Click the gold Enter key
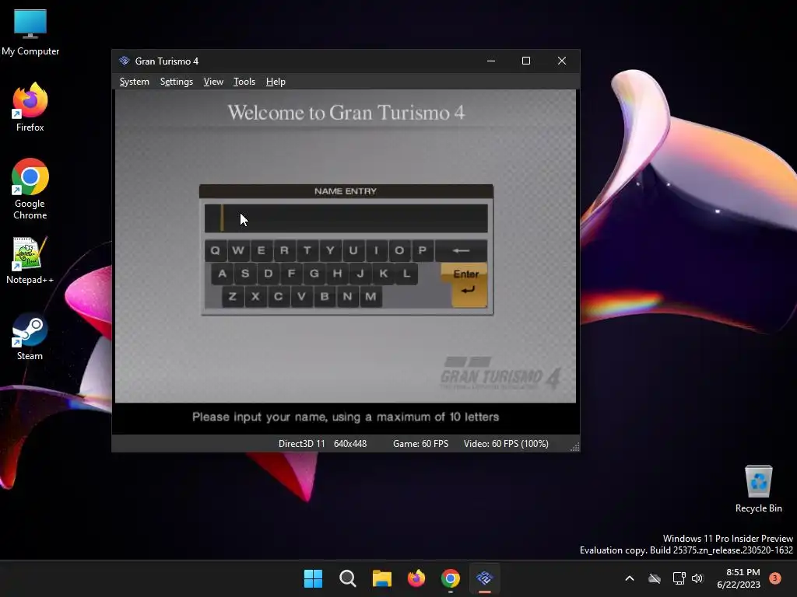Screen dimensions: 797x597 tap(468, 285)
